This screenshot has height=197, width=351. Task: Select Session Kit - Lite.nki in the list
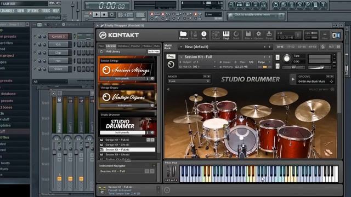click(127, 154)
